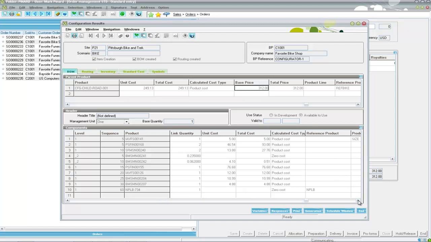The width and height of the screenshot is (431, 242).
Task: Click print icon in Configuration Results toolbar
Action: coord(74,36)
